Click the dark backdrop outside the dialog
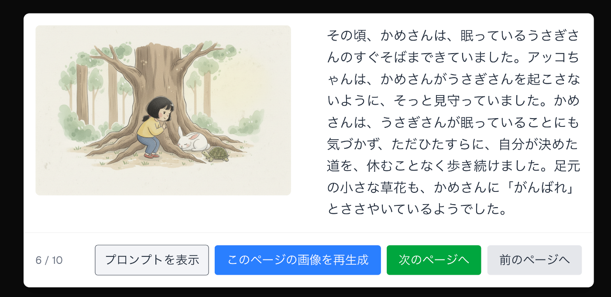This screenshot has width=611, height=297. coord(305,6)
